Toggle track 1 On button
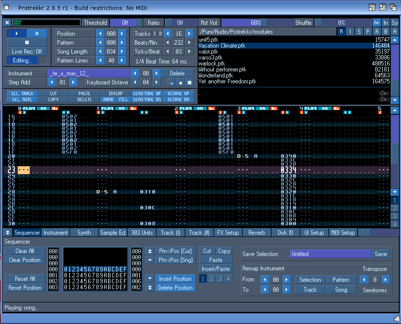The width and height of the screenshot is (401, 324). click(121, 108)
